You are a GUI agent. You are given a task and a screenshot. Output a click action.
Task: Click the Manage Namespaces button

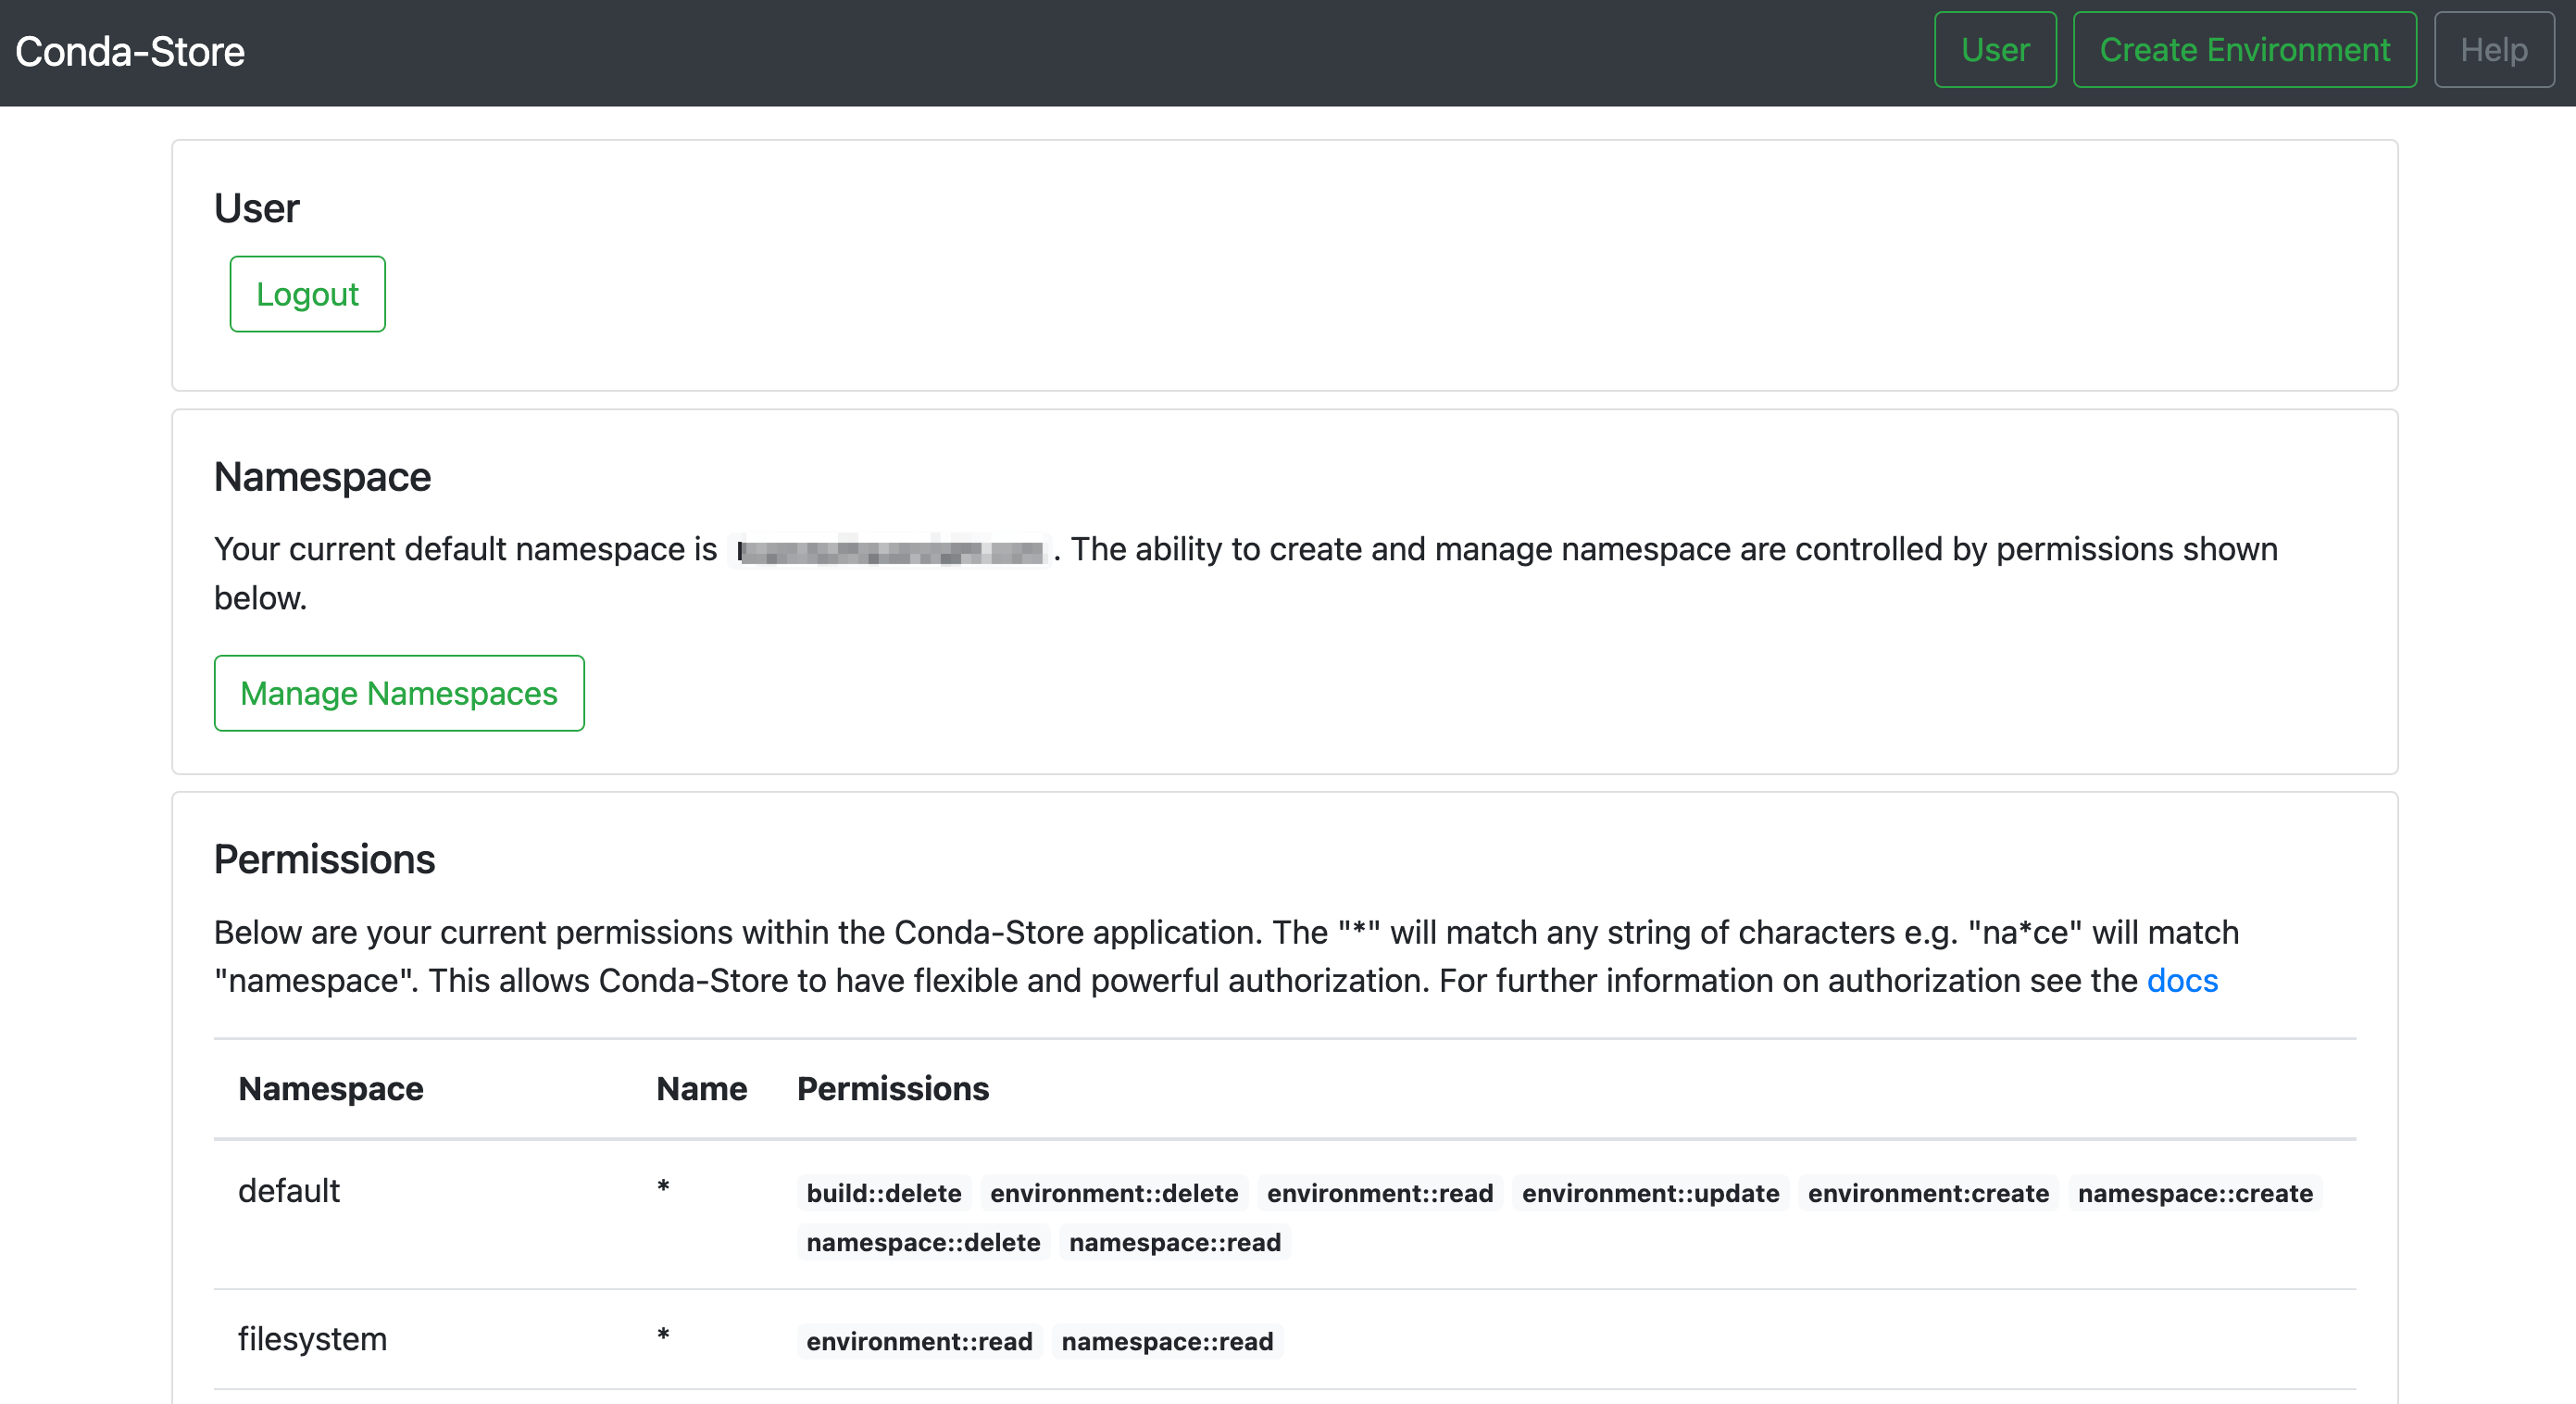pos(397,694)
